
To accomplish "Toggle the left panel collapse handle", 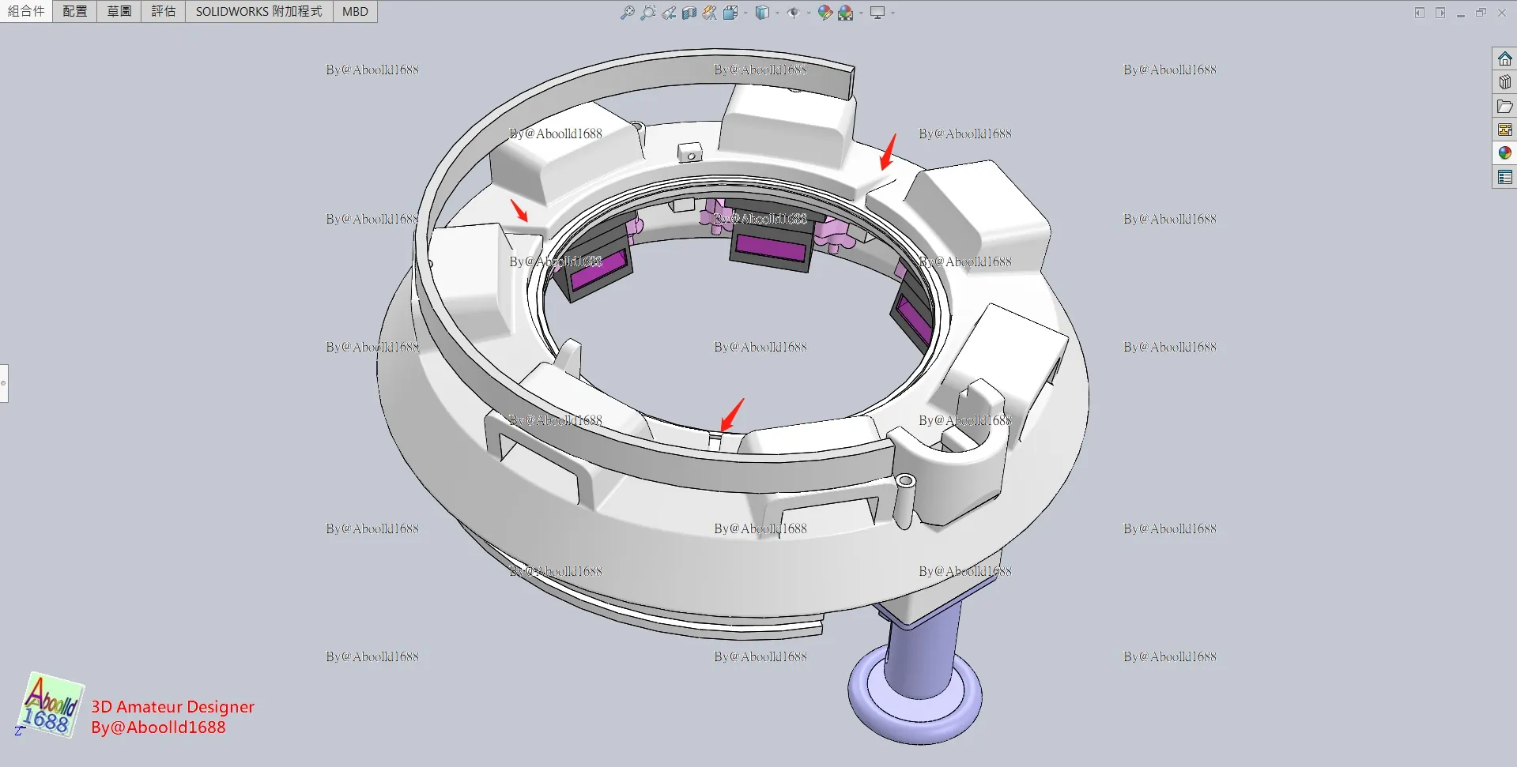I will point(4,383).
